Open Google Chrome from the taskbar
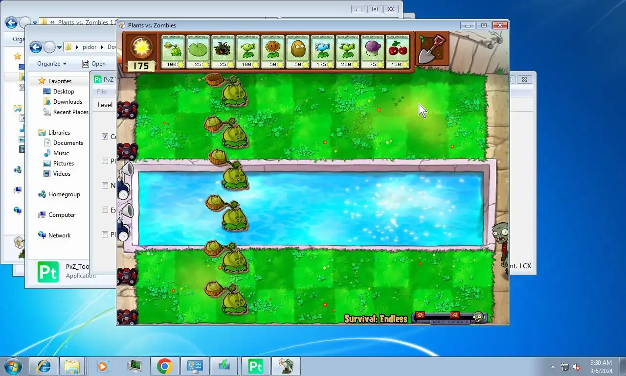Viewport: 626px width, 376px height. [164, 366]
